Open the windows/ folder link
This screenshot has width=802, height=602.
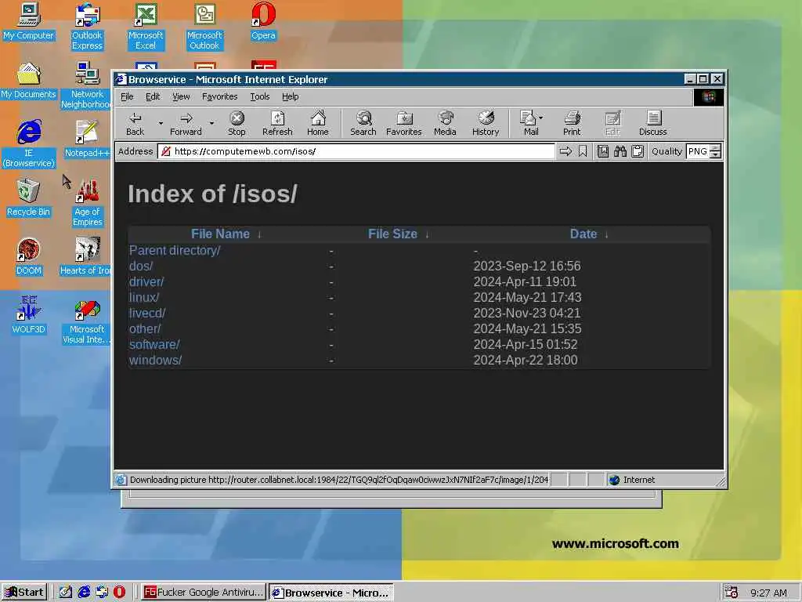point(155,361)
